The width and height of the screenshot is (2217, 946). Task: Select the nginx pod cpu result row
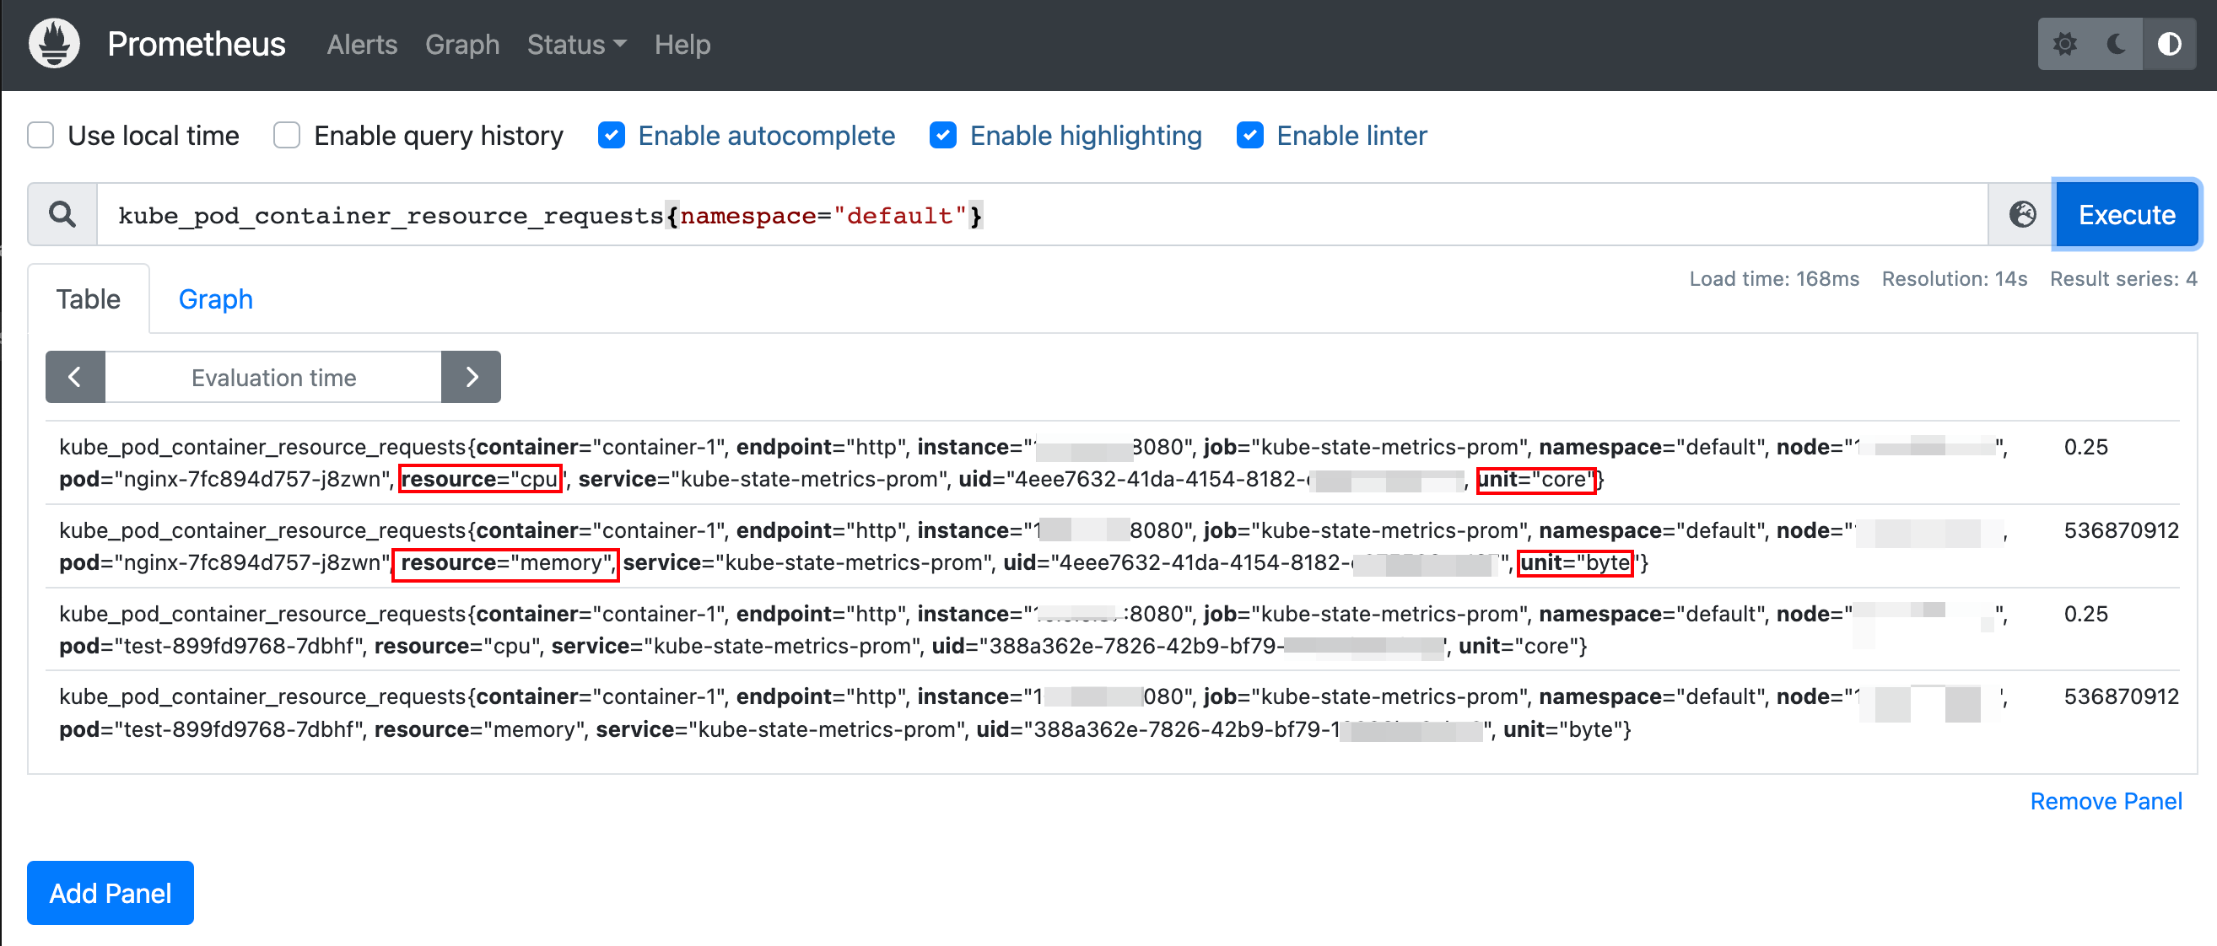tap(1112, 463)
